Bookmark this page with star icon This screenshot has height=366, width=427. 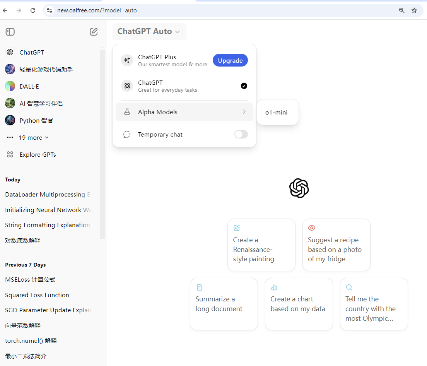[x=414, y=10]
